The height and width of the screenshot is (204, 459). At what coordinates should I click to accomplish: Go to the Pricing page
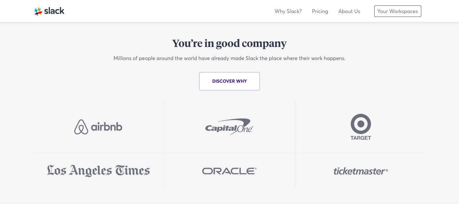tap(320, 11)
